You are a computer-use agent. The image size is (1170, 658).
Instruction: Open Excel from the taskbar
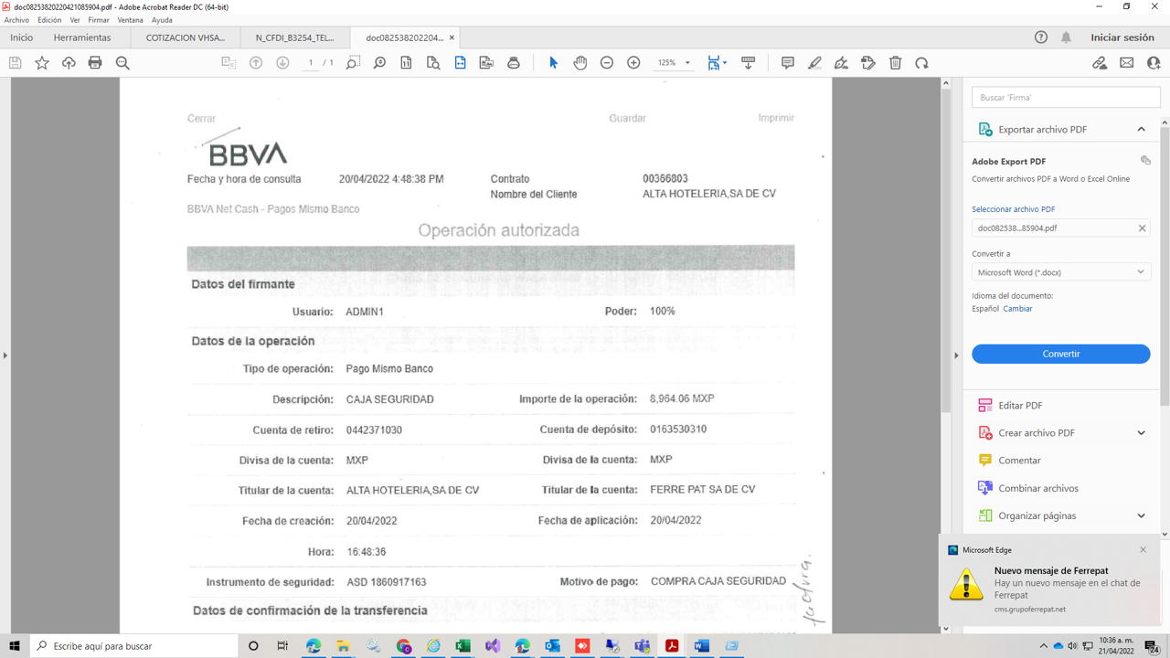coord(463,646)
